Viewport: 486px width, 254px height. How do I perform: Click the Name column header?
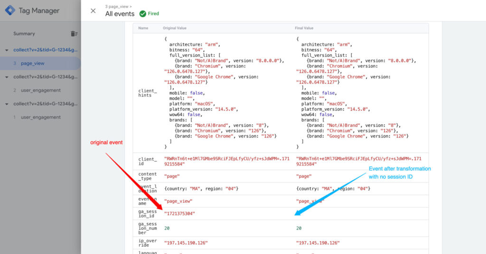click(x=143, y=28)
